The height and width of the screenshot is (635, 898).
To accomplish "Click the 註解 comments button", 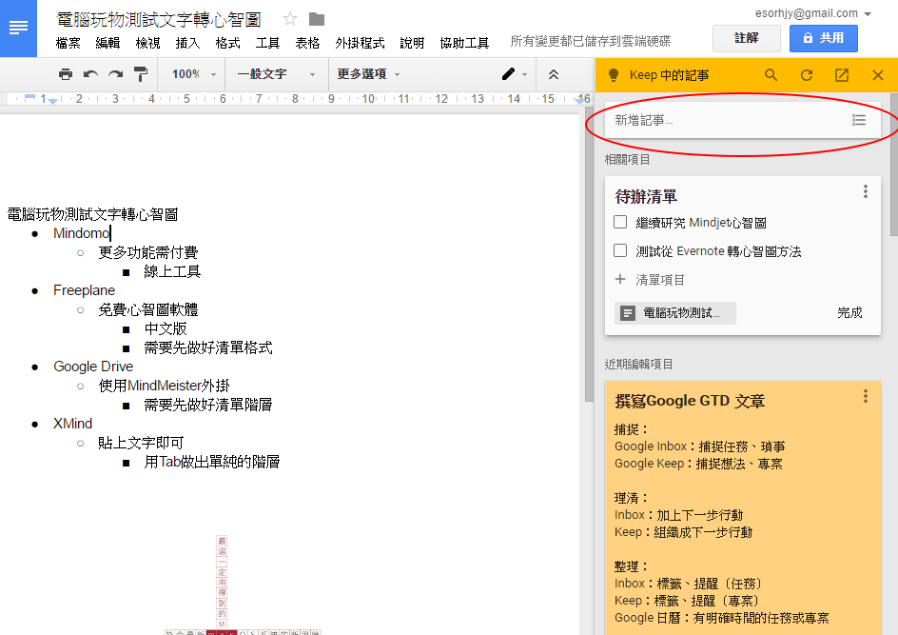I will click(746, 38).
